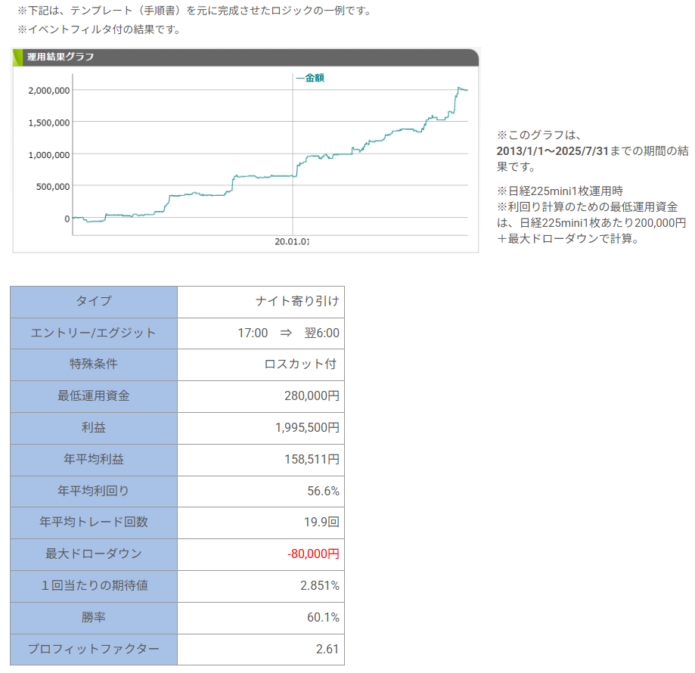Click the ナイト寄り引け type value
The height and width of the screenshot is (673, 695).
click(x=297, y=301)
